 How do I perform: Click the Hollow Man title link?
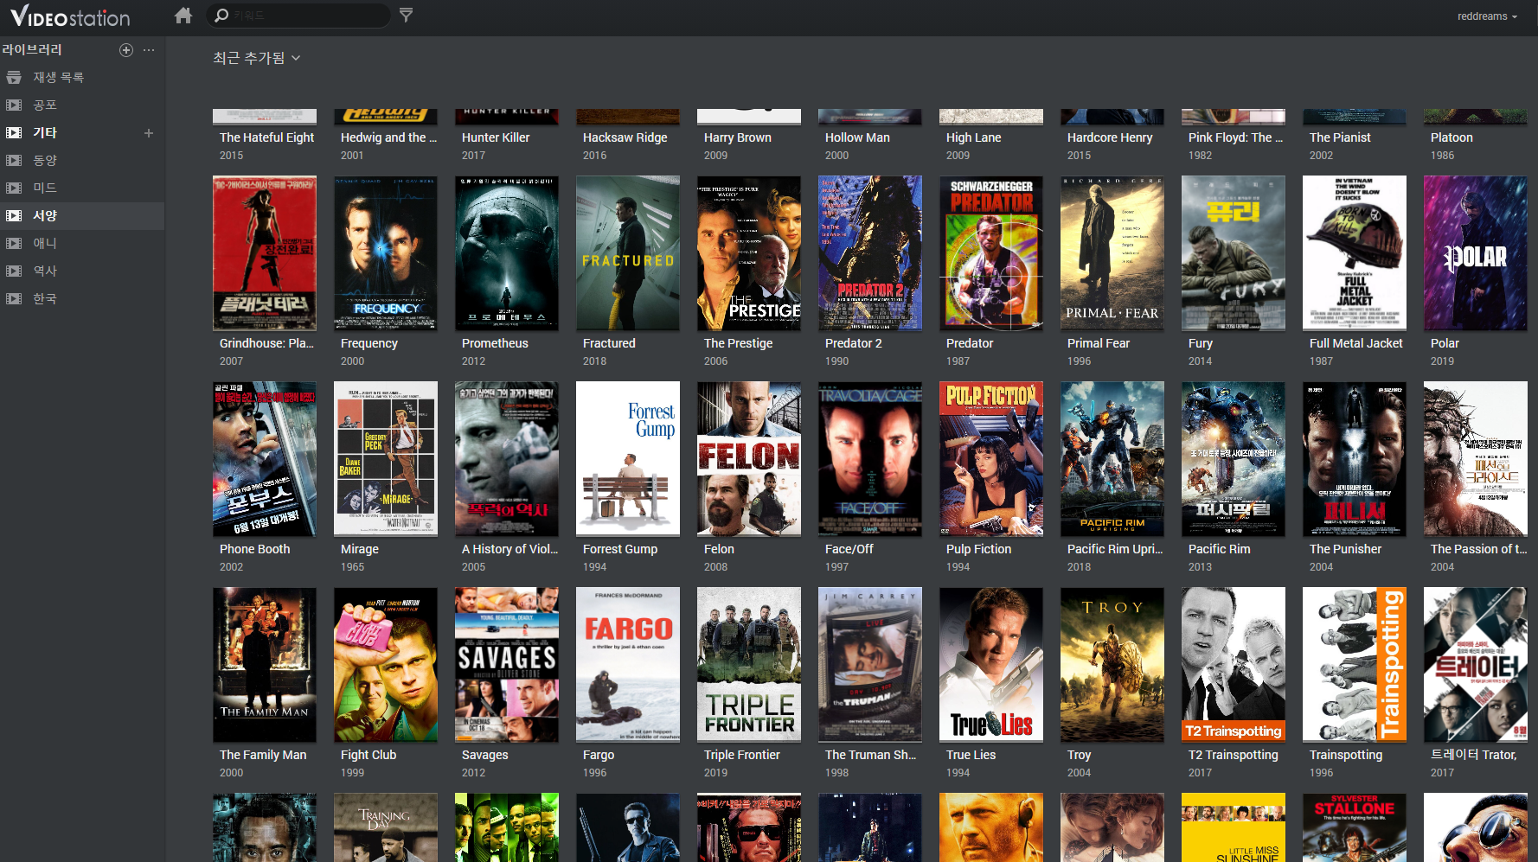(x=857, y=137)
